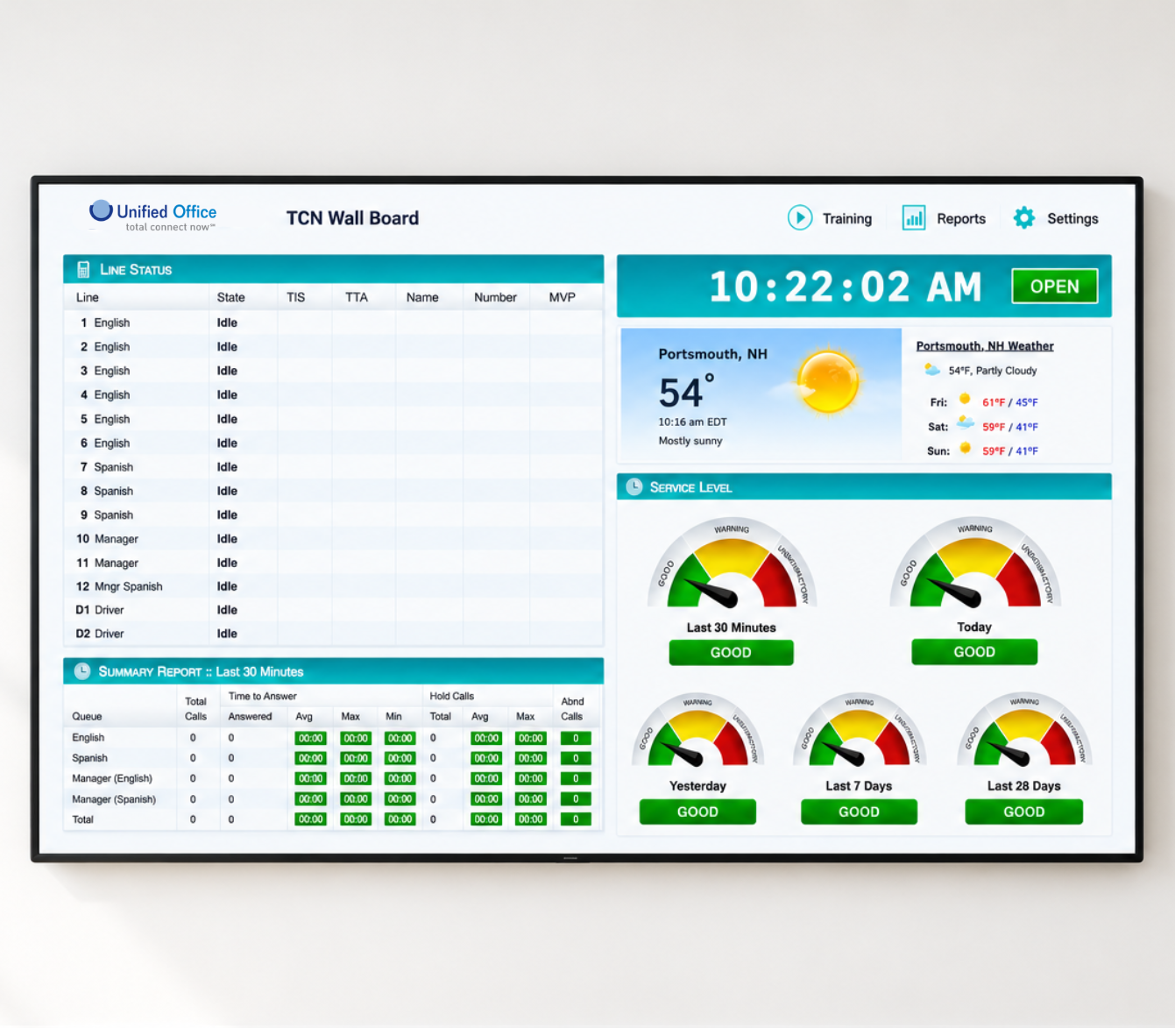This screenshot has height=1028, width=1175.
Task: Select line 1 English row
Action: [333, 323]
